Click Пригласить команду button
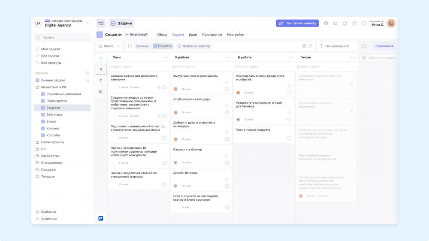This screenshot has width=429, height=241. 297,23
